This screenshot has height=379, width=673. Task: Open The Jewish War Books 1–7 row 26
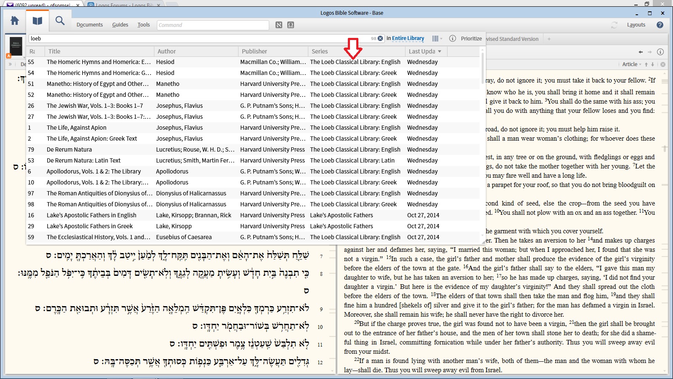pos(253,106)
